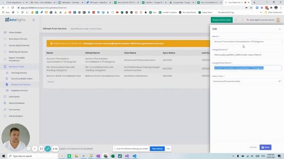
Task: Open Snapshot Service page
Action: tap(19, 91)
